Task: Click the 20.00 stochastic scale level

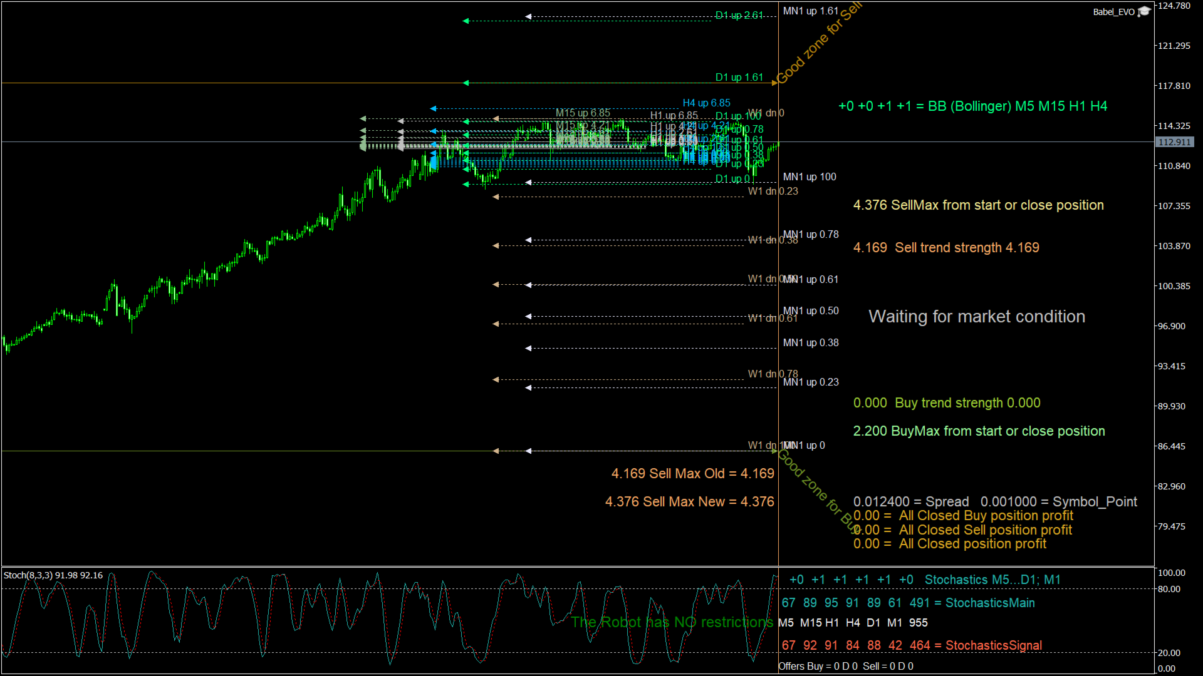Action: click(1169, 653)
